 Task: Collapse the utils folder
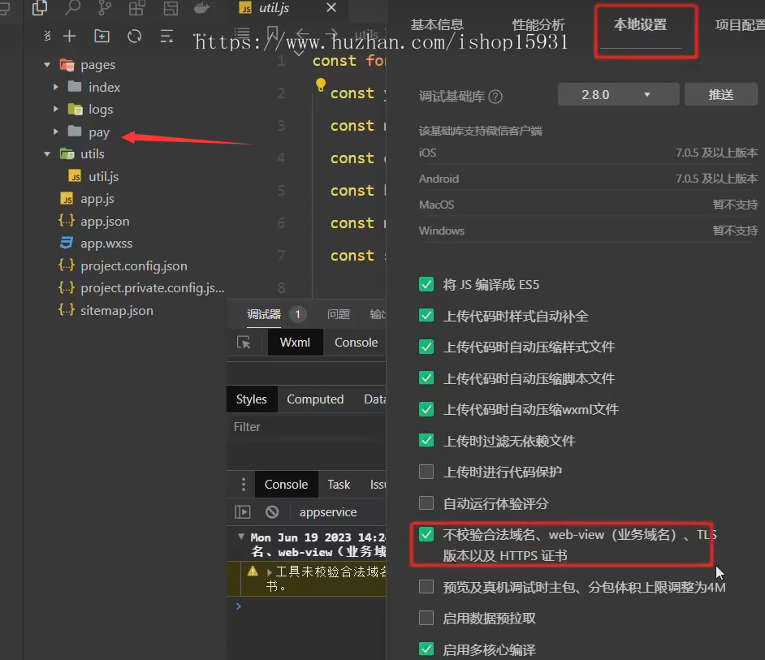(x=47, y=154)
